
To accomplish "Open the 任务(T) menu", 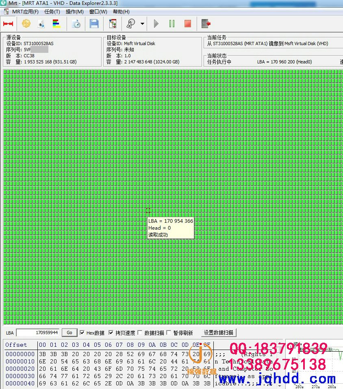I will point(52,12).
